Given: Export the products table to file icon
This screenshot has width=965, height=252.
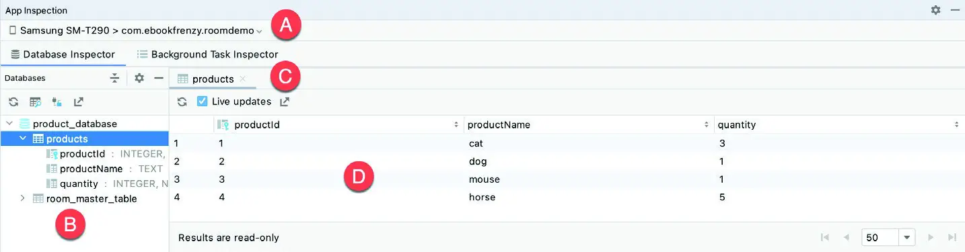Looking at the screenshot, I should coord(285,102).
